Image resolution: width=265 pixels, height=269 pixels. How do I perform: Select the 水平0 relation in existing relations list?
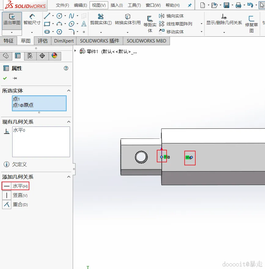coord(19,130)
